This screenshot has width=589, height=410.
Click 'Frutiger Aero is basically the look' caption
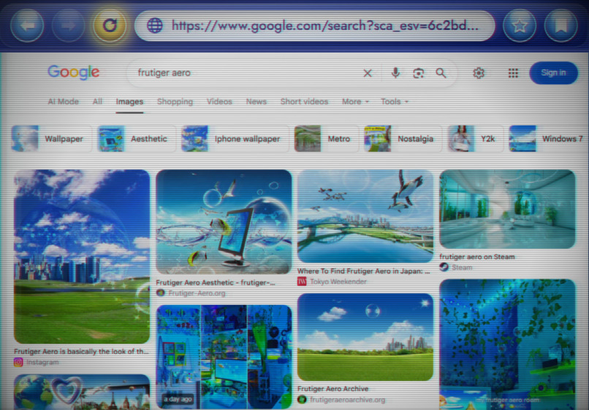point(81,352)
